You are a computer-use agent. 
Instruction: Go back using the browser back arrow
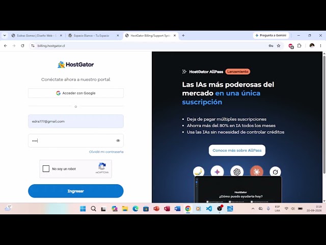[x=6, y=45]
